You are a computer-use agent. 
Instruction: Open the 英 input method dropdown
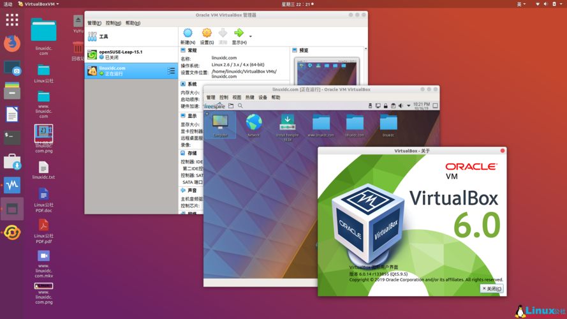tap(521, 4)
